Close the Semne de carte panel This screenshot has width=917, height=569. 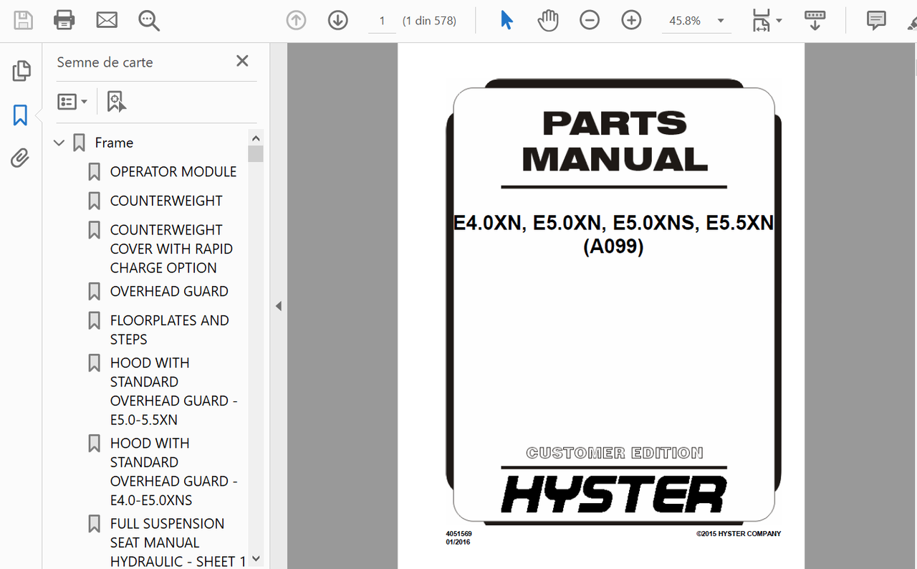[x=242, y=62]
